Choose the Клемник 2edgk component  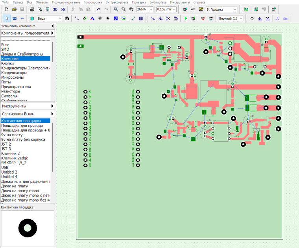point(26,158)
